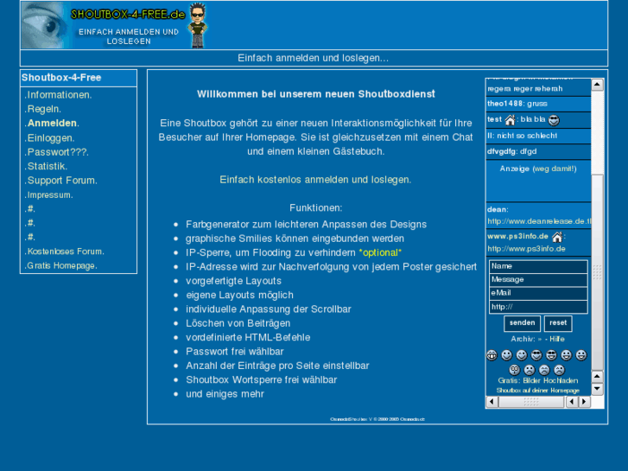Clear the form with the reset button

pyautogui.click(x=558, y=323)
